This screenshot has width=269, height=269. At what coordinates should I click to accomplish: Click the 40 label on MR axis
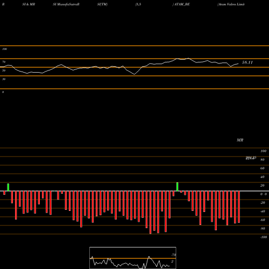[263, 177]
